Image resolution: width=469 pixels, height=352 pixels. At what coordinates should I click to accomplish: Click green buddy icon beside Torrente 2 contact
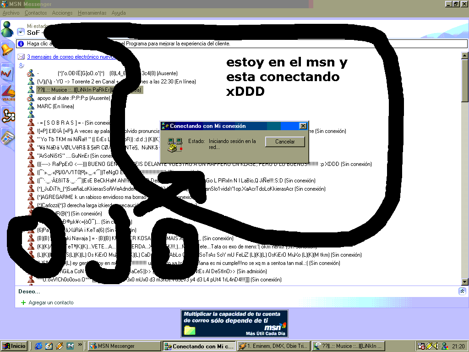tap(31, 82)
